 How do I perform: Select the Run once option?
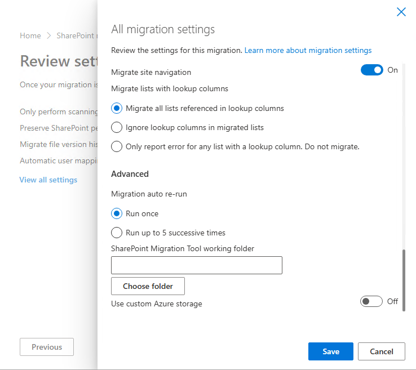[117, 213]
